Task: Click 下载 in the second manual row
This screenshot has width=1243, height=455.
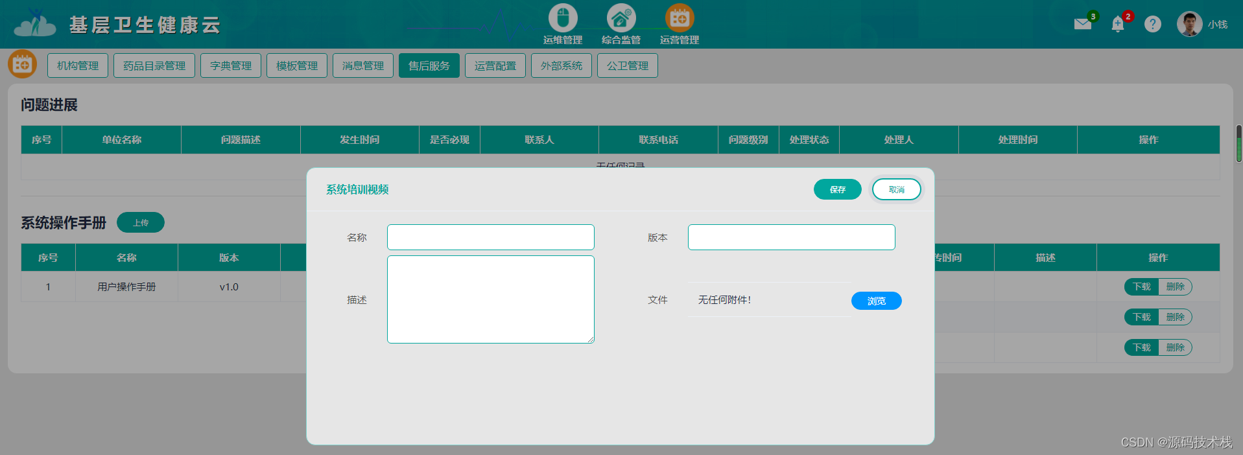Action: (x=1141, y=317)
